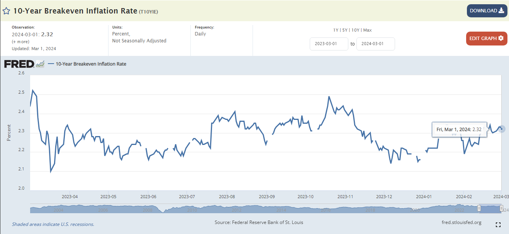Click the start date field 2023-03-01

[x=329, y=44]
